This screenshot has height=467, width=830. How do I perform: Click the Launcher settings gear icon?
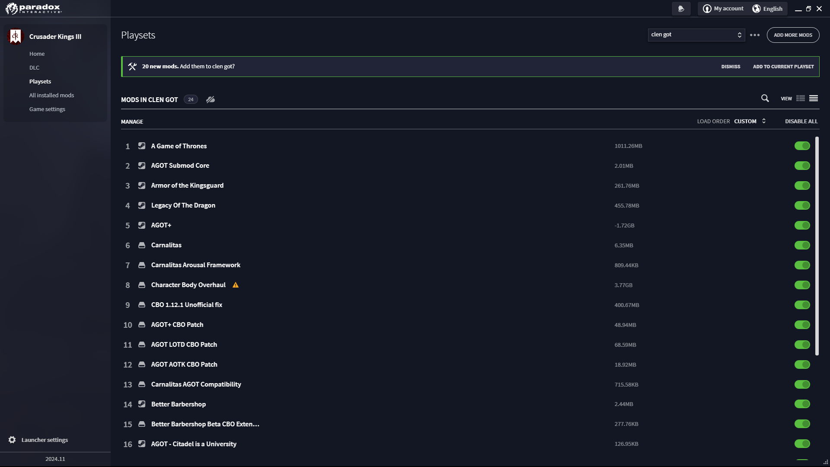click(x=12, y=440)
